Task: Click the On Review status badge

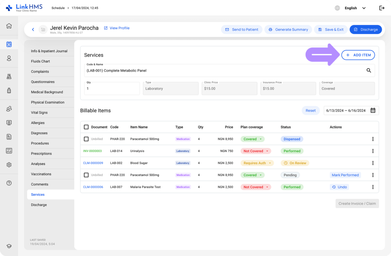Action: (x=295, y=163)
